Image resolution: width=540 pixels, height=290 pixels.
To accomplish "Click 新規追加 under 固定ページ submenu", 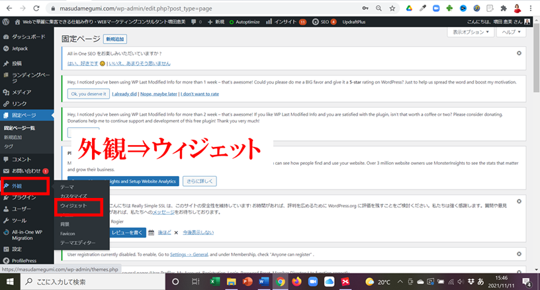I will coord(13,137).
